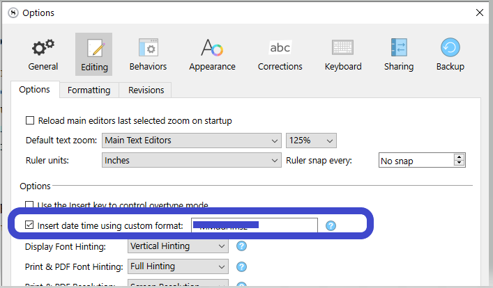Open the Backup settings
493x288 pixels.
point(450,54)
